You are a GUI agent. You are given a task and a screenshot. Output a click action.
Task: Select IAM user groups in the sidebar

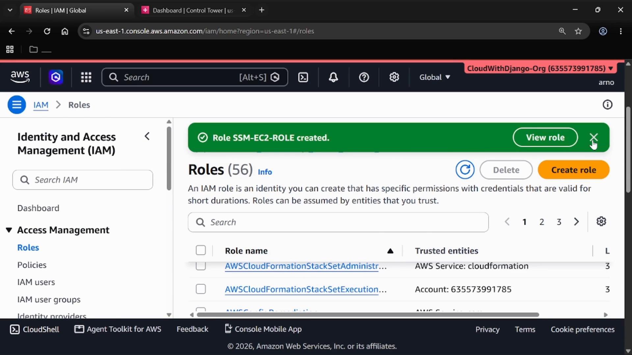point(49,300)
